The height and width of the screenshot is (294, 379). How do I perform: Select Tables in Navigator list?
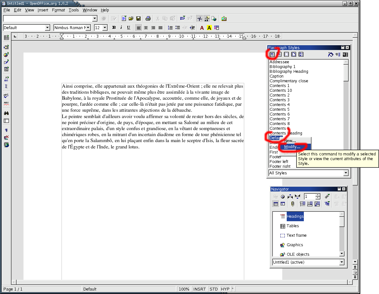[x=292, y=226]
